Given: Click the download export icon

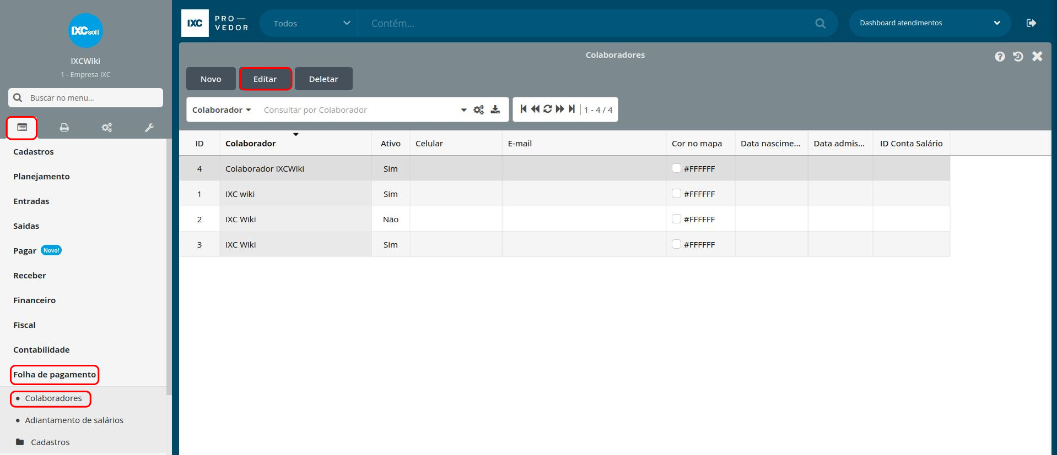Looking at the screenshot, I should pyautogui.click(x=495, y=109).
